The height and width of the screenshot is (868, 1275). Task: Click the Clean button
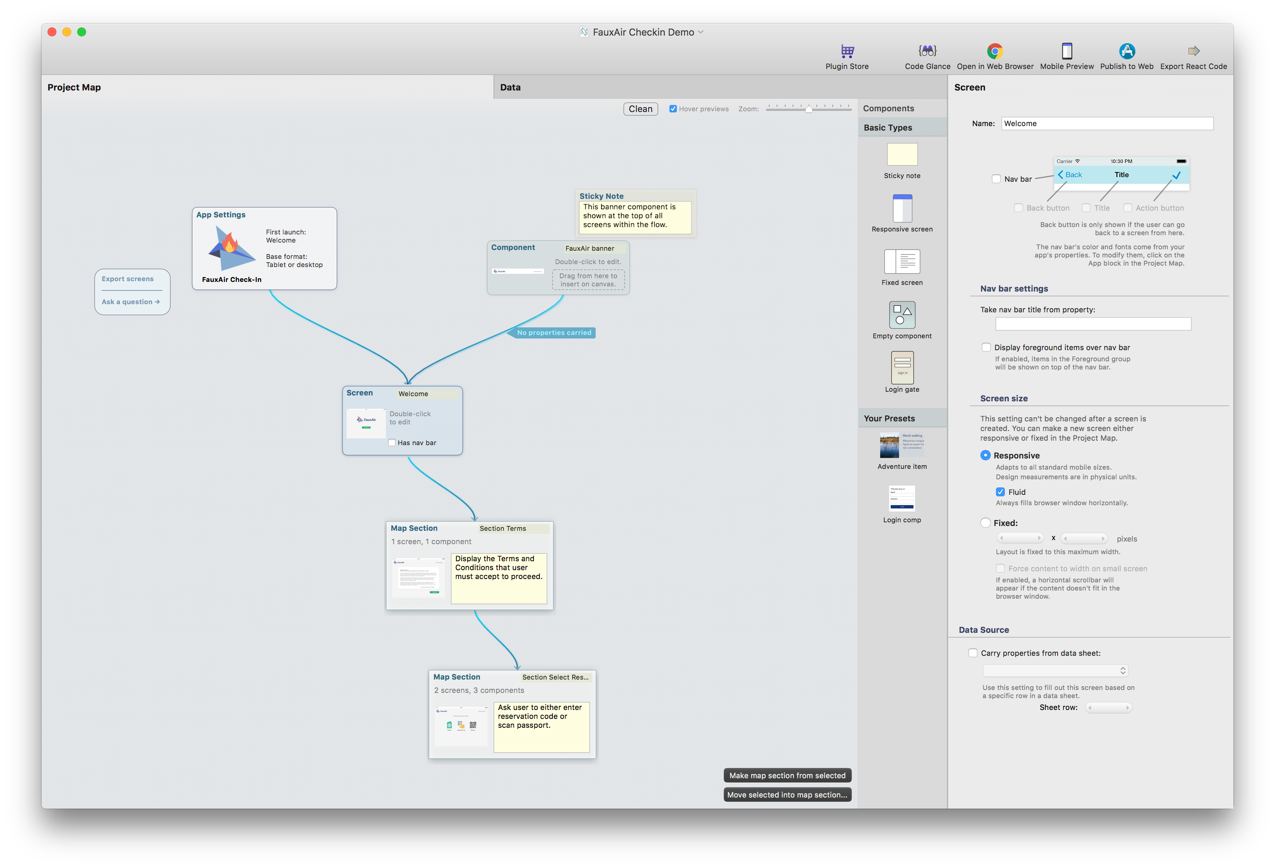pyautogui.click(x=640, y=109)
